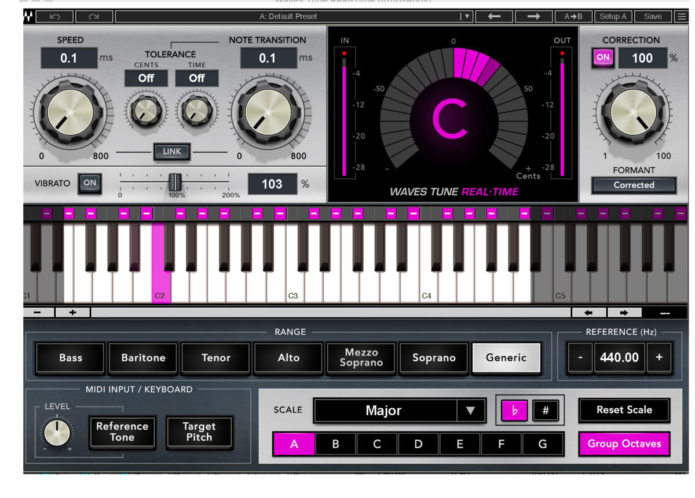Screen dimensions: 695x498
Task: Shift the keyboard view left with the arrow
Action: point(588,313)
